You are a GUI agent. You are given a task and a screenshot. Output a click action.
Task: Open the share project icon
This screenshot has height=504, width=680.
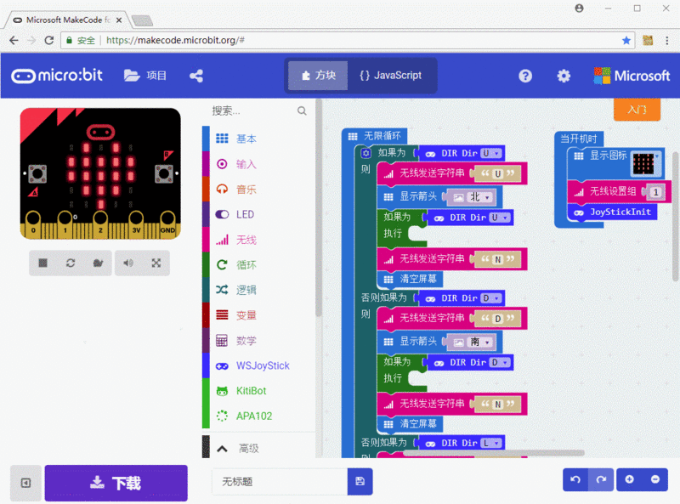point(196,76)
